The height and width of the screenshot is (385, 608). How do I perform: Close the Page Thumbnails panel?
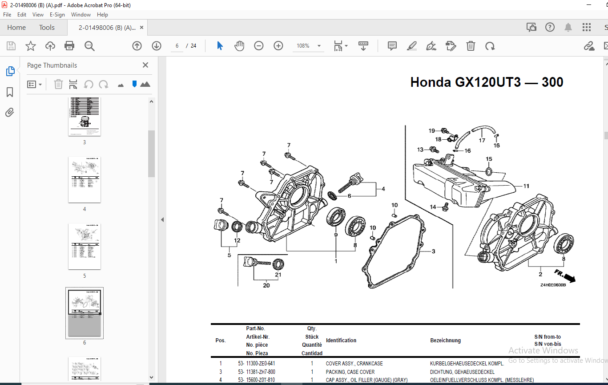click(x=145, y=65)
